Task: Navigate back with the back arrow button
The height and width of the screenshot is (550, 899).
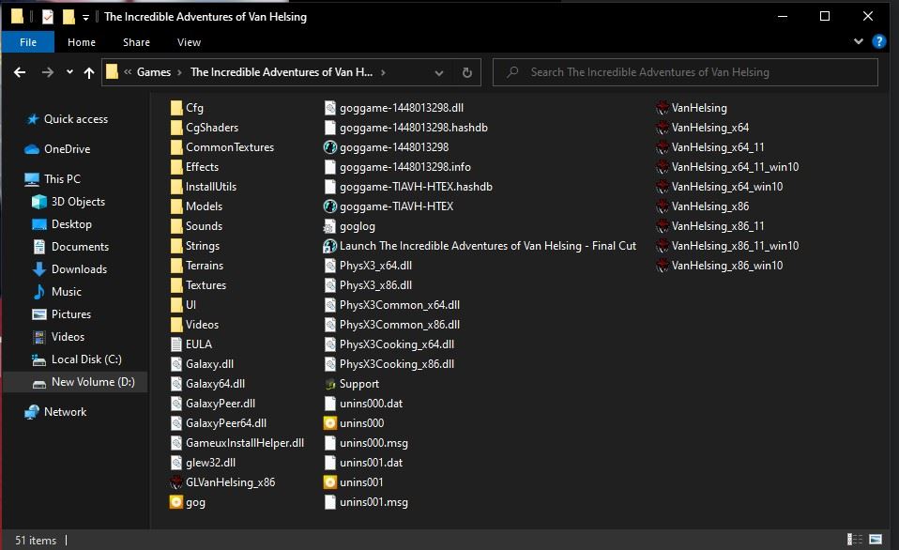Action: [x=20, y=72]
